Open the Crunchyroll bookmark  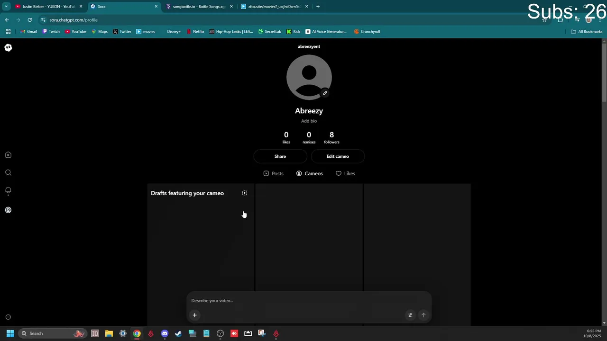367,32
